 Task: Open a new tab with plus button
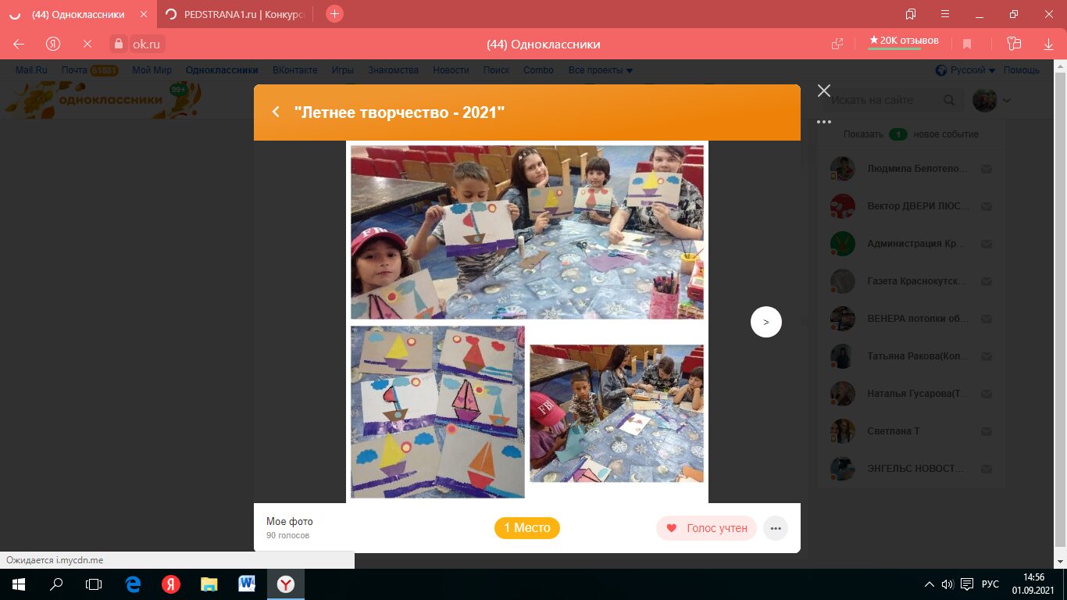point(334,14)
